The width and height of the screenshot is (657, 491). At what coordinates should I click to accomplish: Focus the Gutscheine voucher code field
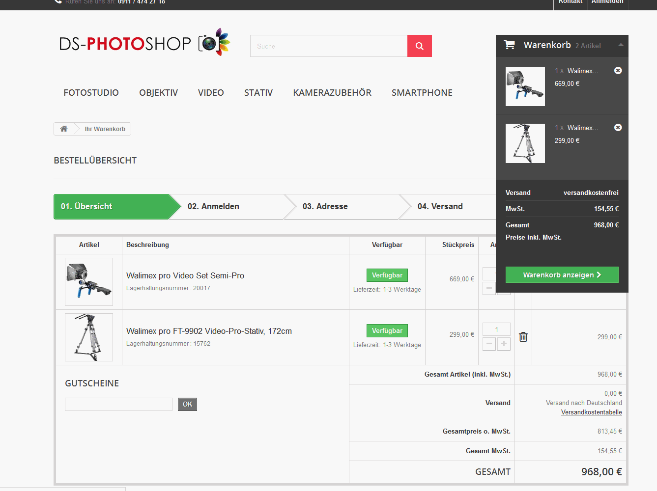click(x=118, y=404)
